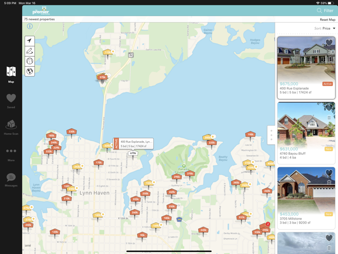Viewport: 338px width, 254px height.
Task: Select the 290k map pin
Action: (x=266, y=230)
